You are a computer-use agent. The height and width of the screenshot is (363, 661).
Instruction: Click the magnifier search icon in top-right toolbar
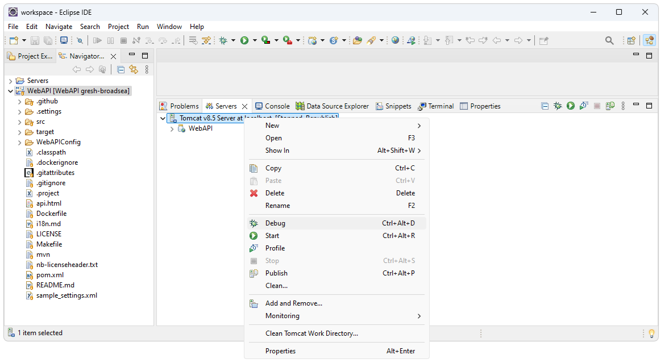coord(609,40)
